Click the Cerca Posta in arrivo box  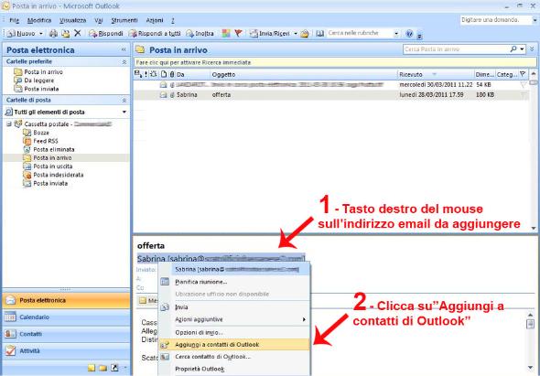[x=456, y=49]
